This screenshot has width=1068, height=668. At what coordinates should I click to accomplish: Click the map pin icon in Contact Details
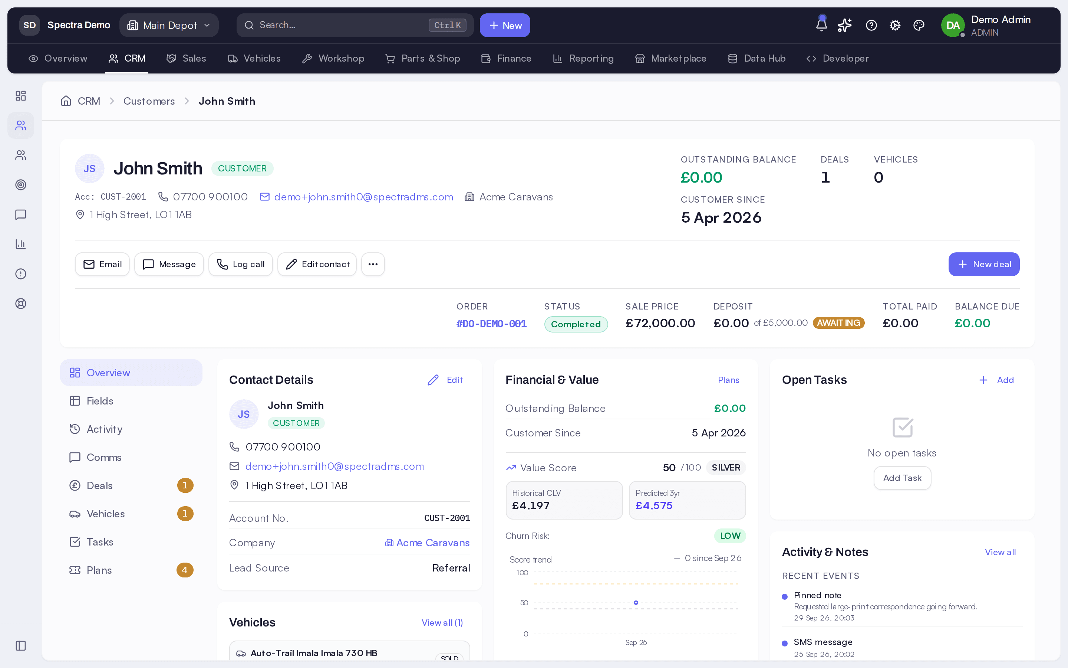click(234, 485)
